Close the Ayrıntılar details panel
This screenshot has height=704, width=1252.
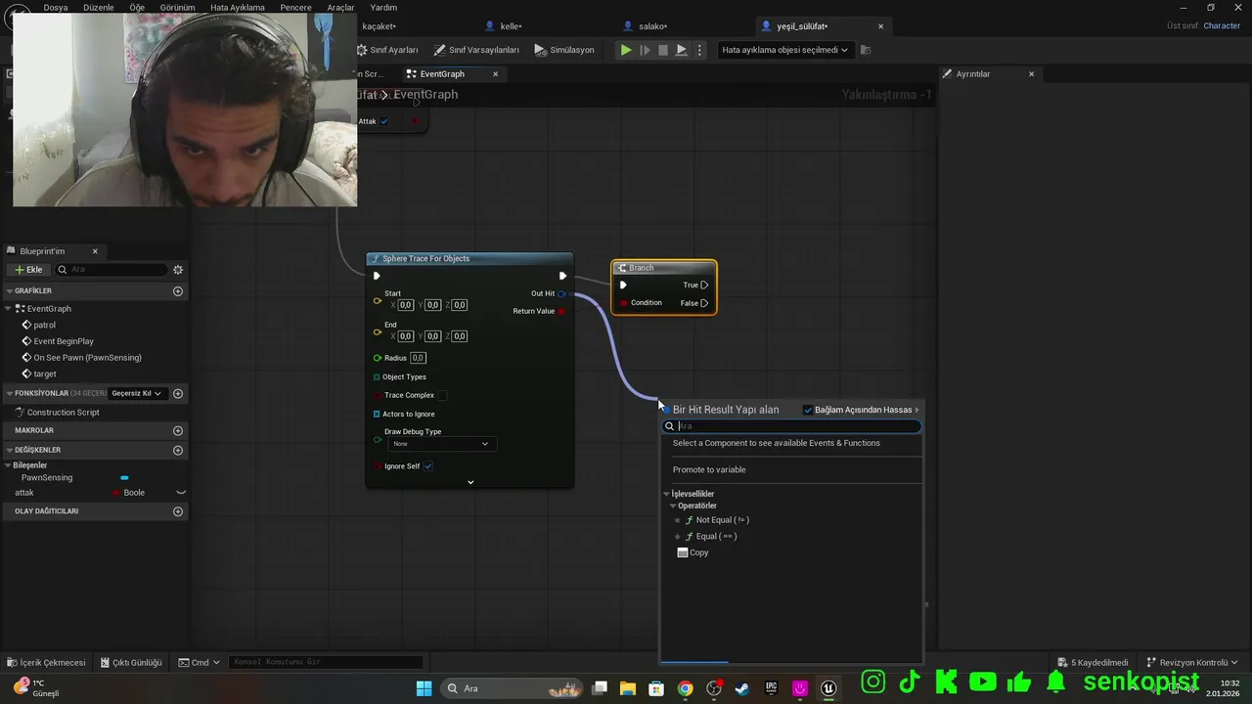[x=1031, y=74]
